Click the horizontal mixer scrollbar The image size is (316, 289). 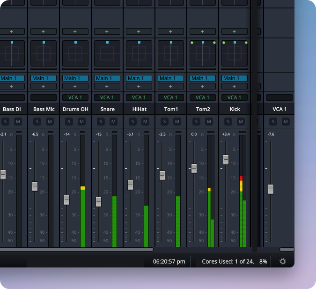(x=75, y=249)
